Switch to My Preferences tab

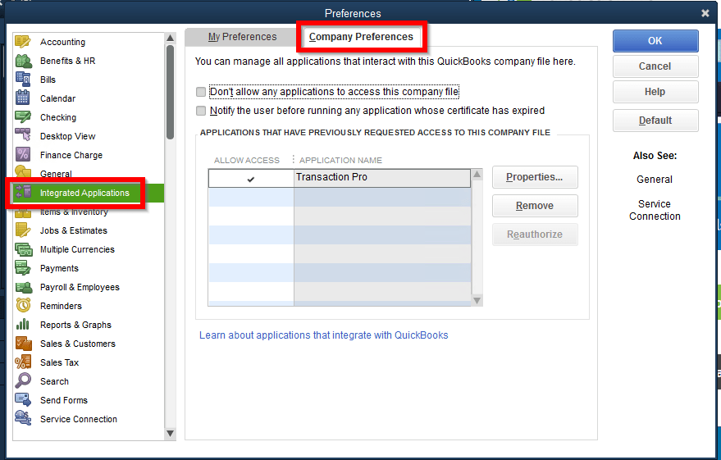pos(242,37)
